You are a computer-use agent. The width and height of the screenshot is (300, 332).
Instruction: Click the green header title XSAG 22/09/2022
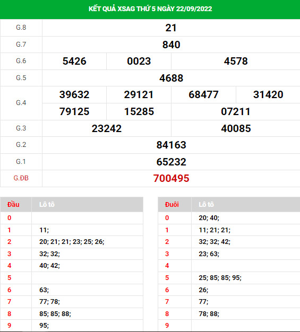click(150, 8)
